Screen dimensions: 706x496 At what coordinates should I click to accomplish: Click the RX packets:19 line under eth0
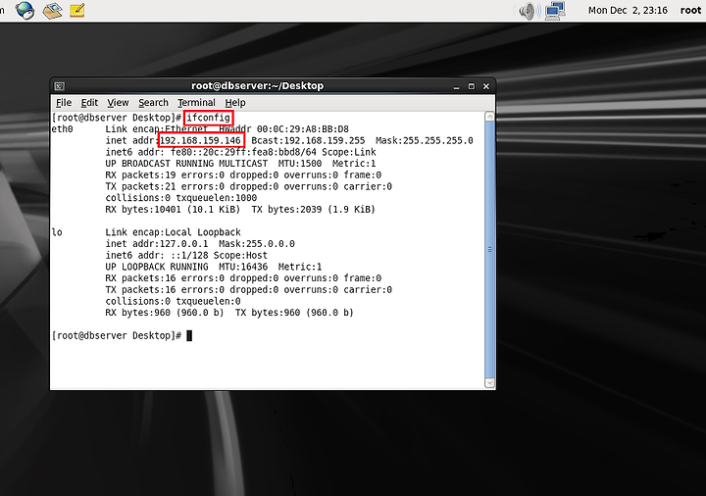243,175
